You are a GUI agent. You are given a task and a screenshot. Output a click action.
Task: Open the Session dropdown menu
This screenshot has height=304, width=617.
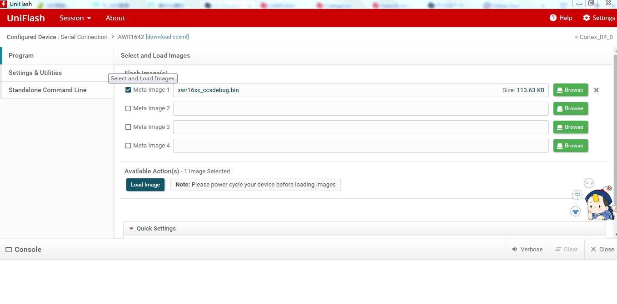pos(75,18)
